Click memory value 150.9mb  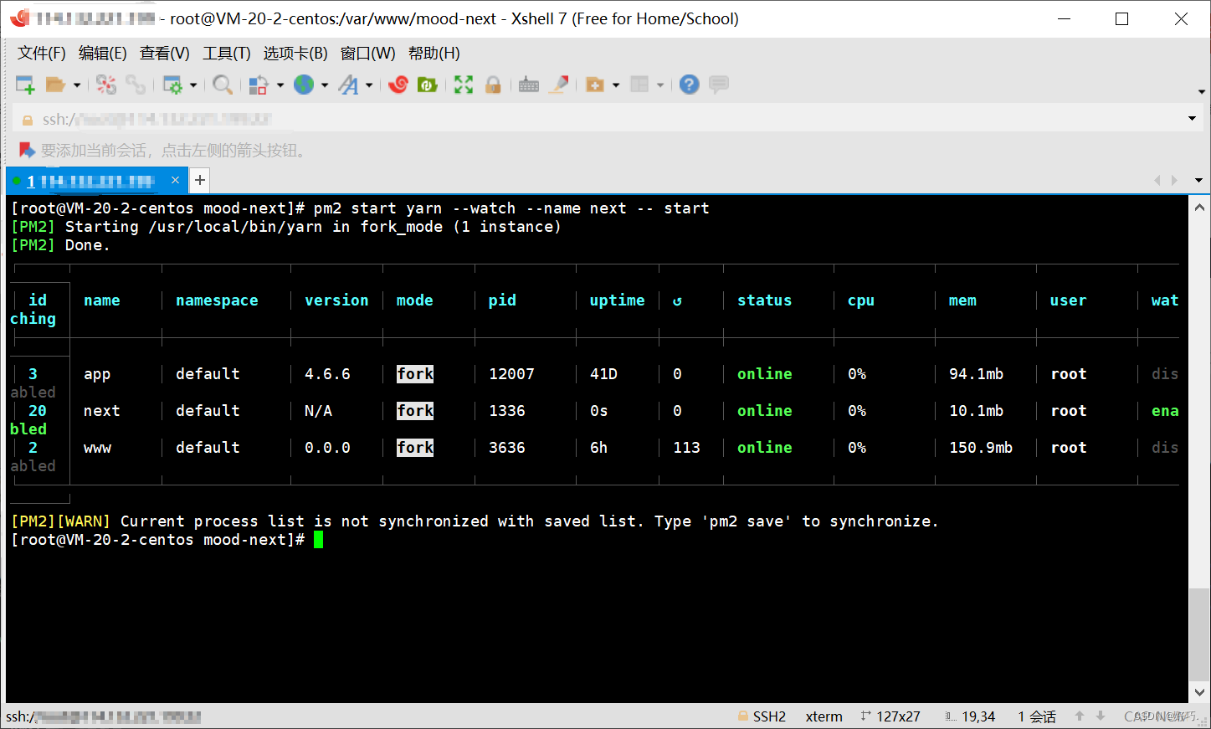[x=981, y=448]
